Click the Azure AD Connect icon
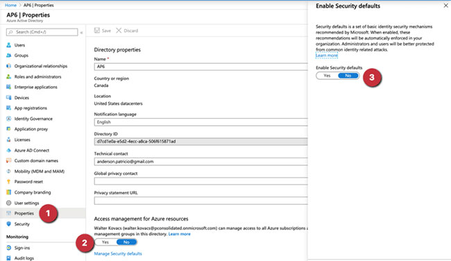Image resolution: width=451 pixels, height=261 pixels. pos(8,150)
